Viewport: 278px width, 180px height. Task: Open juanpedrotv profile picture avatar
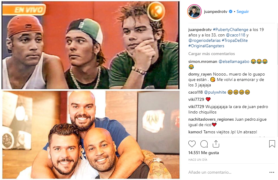click(194, 11)
